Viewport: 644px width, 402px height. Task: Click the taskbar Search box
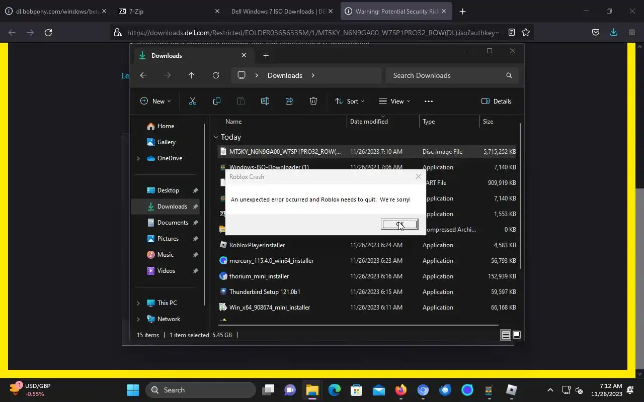coord(201,390)
